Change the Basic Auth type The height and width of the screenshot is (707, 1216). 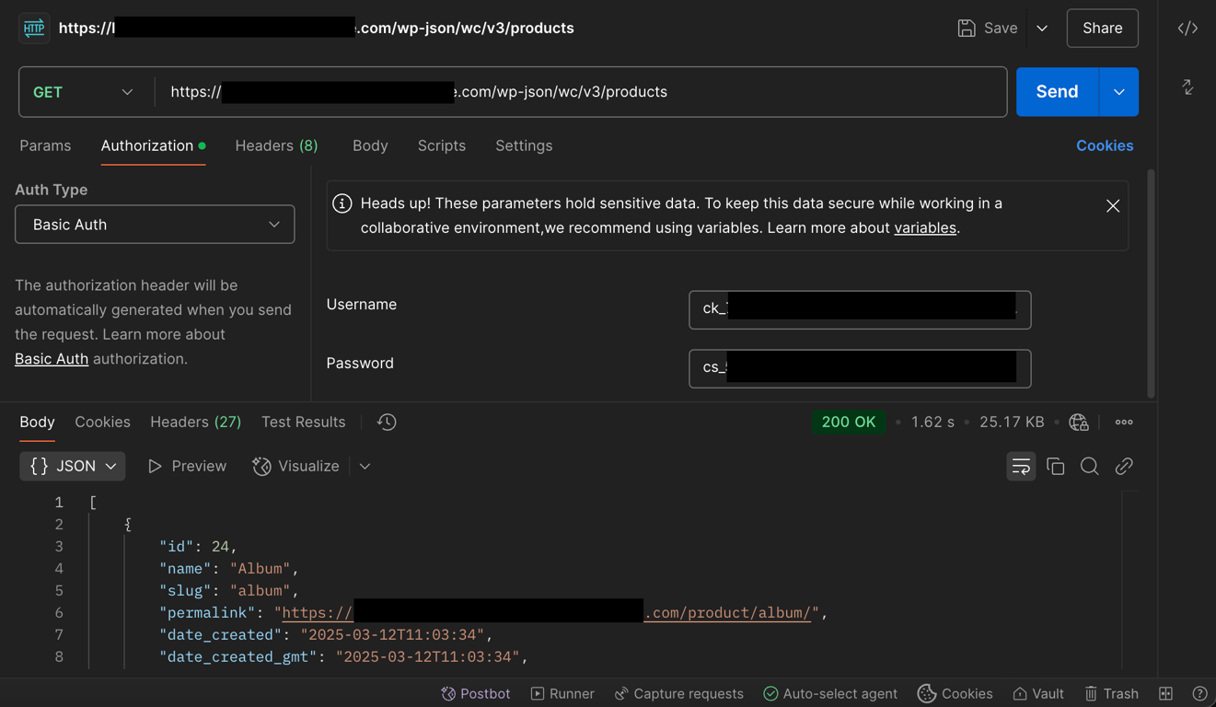(154, 224)
